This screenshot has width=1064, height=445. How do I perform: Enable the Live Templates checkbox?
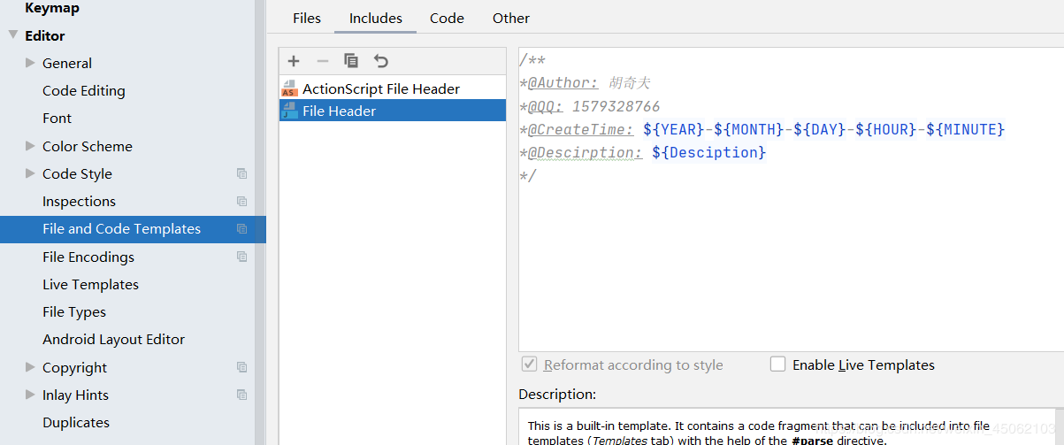point(778,364)
